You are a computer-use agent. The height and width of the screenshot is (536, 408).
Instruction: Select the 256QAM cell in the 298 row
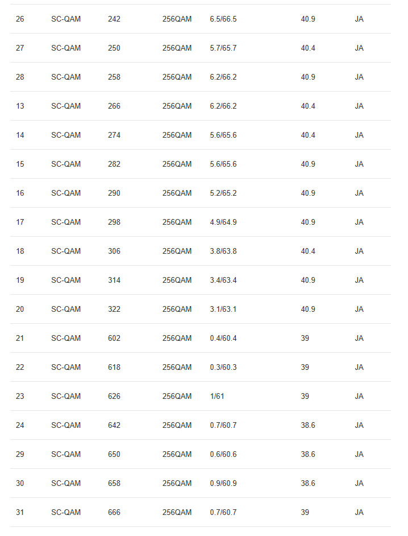point(177,222)
